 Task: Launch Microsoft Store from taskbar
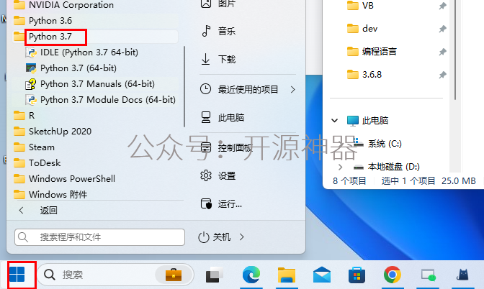[x=357, y=275]
